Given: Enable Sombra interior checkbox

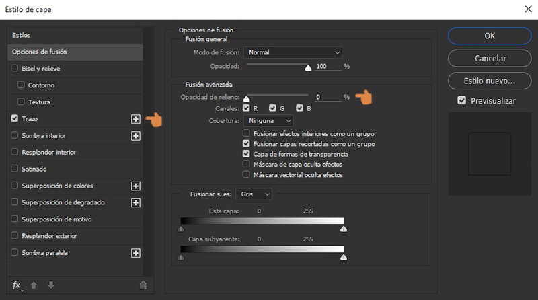Looking at the screenshot, I should point(14,135).
